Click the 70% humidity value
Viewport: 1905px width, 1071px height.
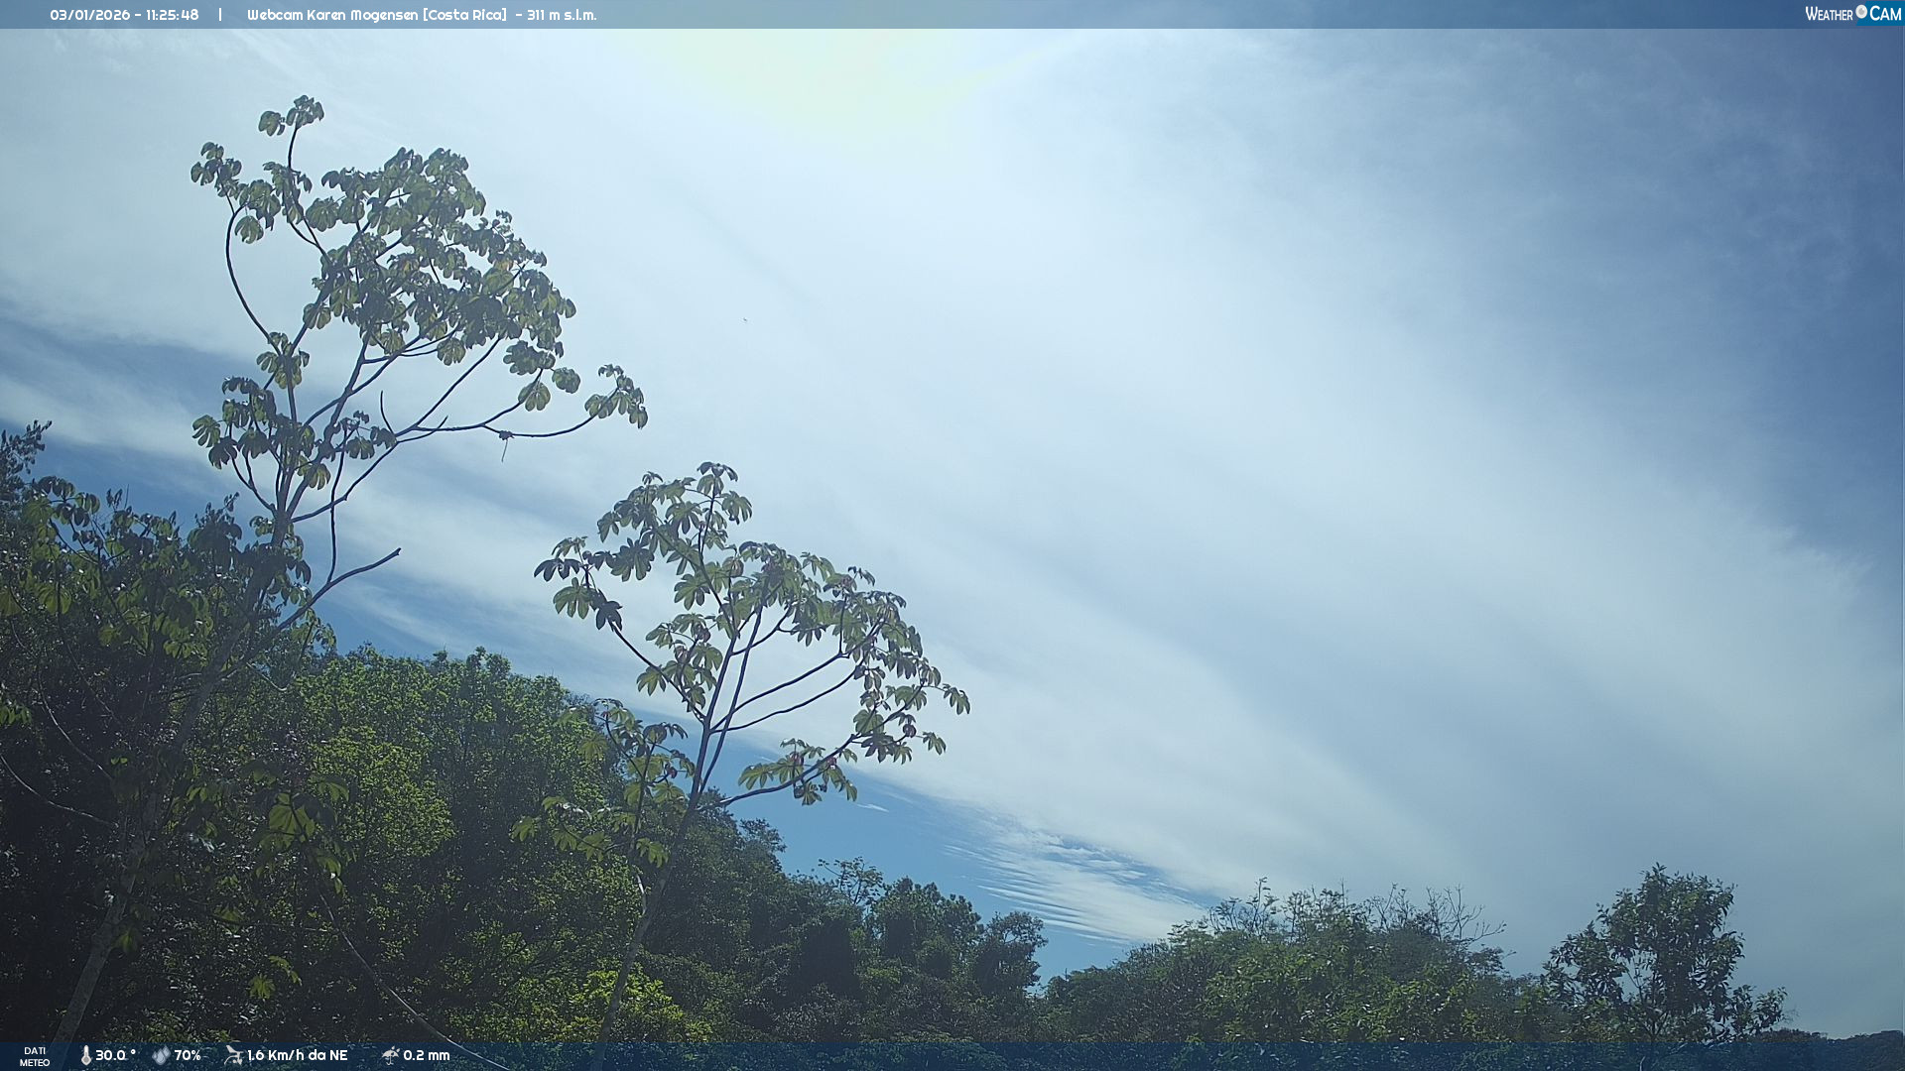click(x=188, y=1055)
